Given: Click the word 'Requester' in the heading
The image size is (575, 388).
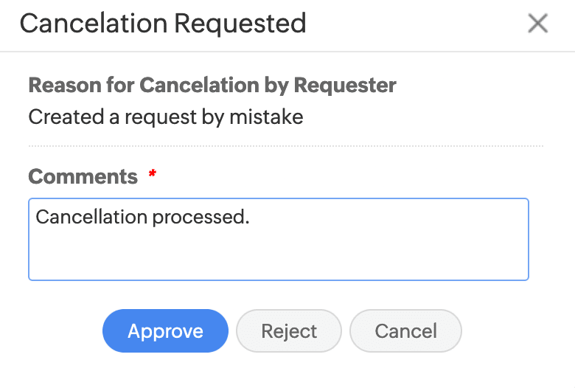Looking at the screenshot, I should (345, 86).
